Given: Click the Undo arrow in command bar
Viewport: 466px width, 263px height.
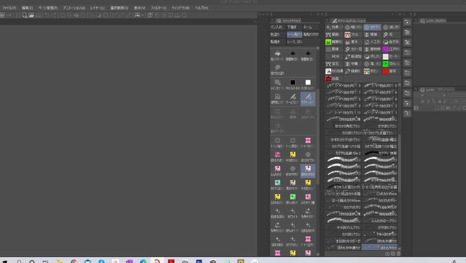Looking at the screenshot, I should tap(47, 15).
